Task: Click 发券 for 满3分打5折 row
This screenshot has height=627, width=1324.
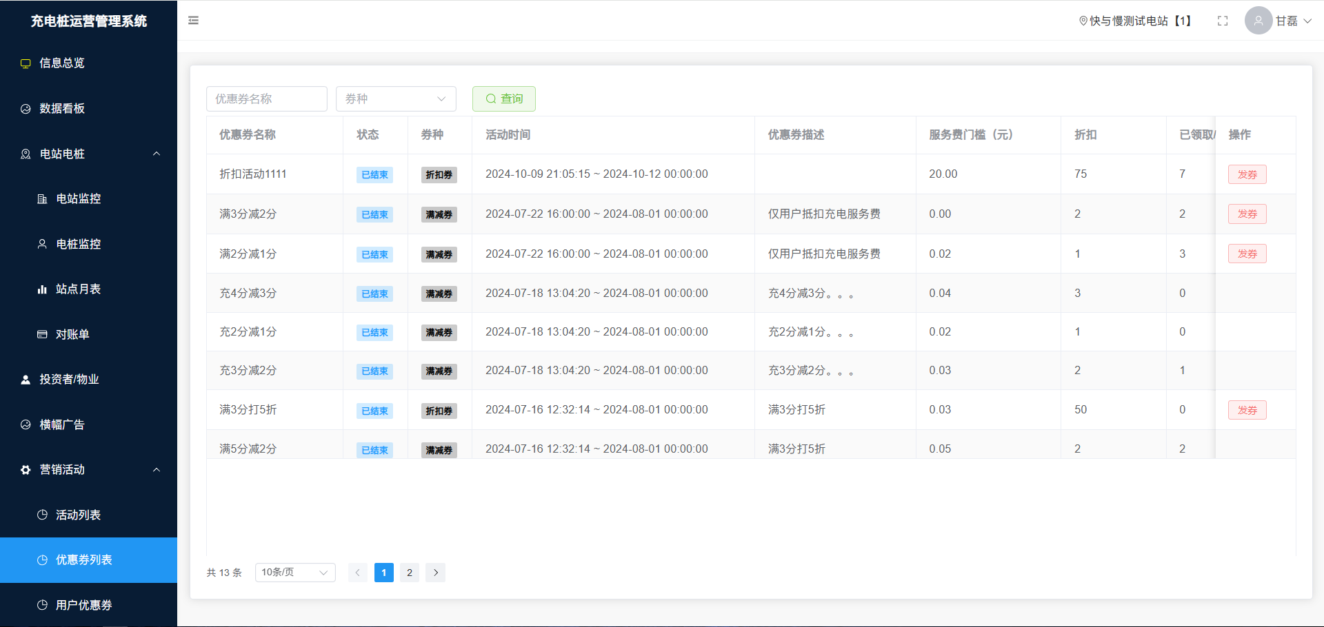Action: tap(1247, 410)
